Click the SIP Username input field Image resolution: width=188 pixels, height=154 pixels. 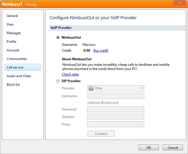click(x=116, y=96)
